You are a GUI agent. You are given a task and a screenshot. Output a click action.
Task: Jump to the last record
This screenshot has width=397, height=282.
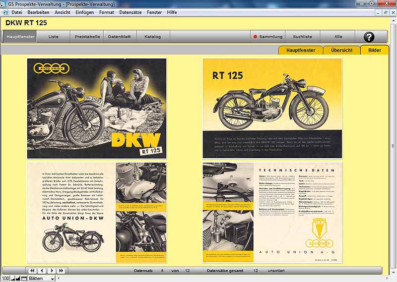61,271
